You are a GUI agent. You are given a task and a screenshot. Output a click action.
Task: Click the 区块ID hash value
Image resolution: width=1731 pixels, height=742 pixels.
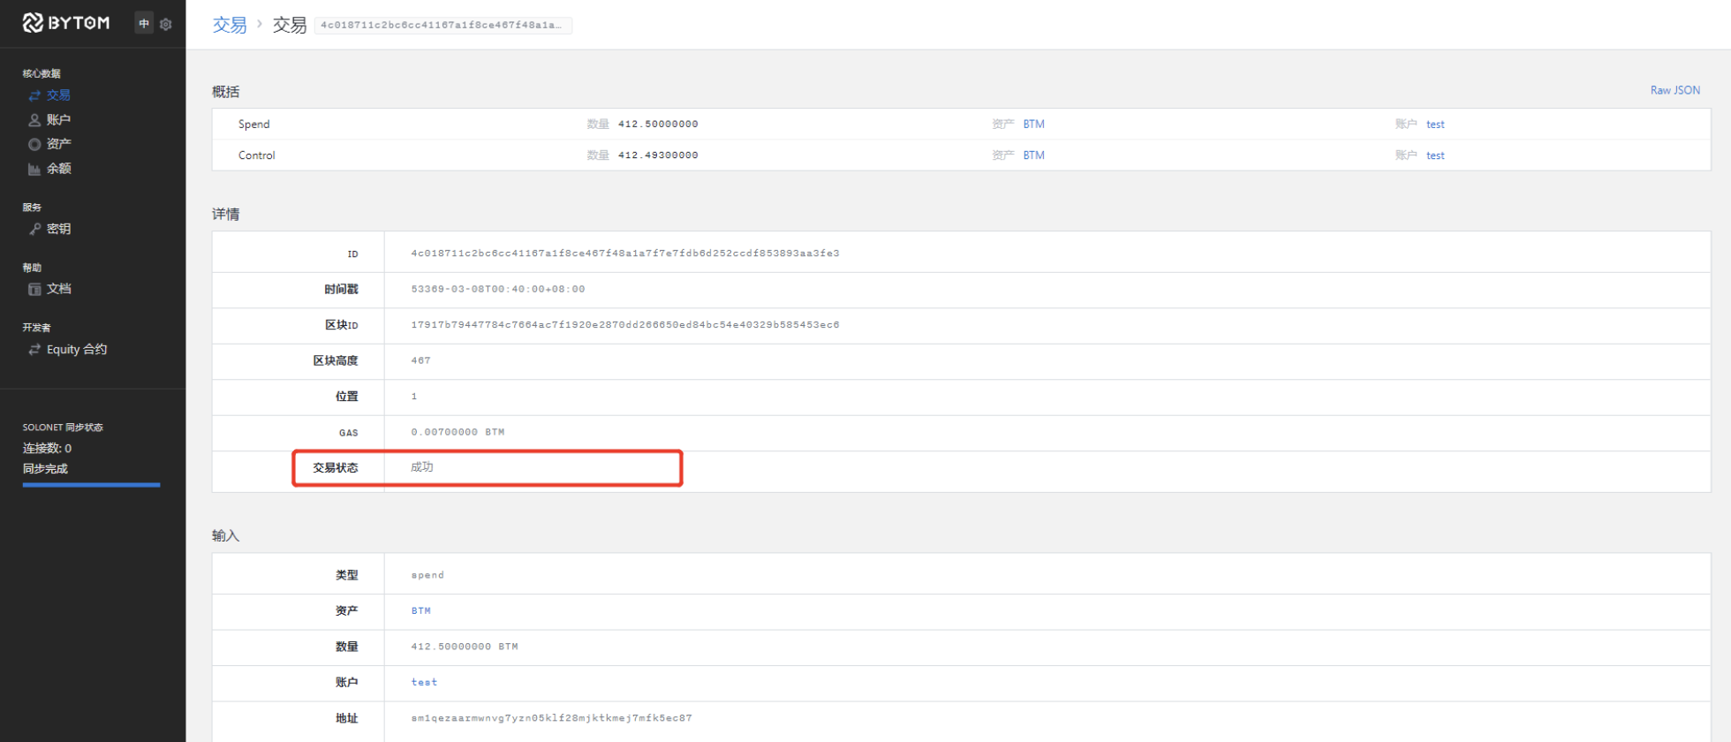[625, 325]
